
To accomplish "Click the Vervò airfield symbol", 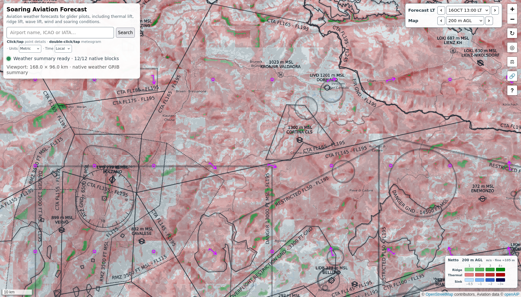I will point(62,230).
